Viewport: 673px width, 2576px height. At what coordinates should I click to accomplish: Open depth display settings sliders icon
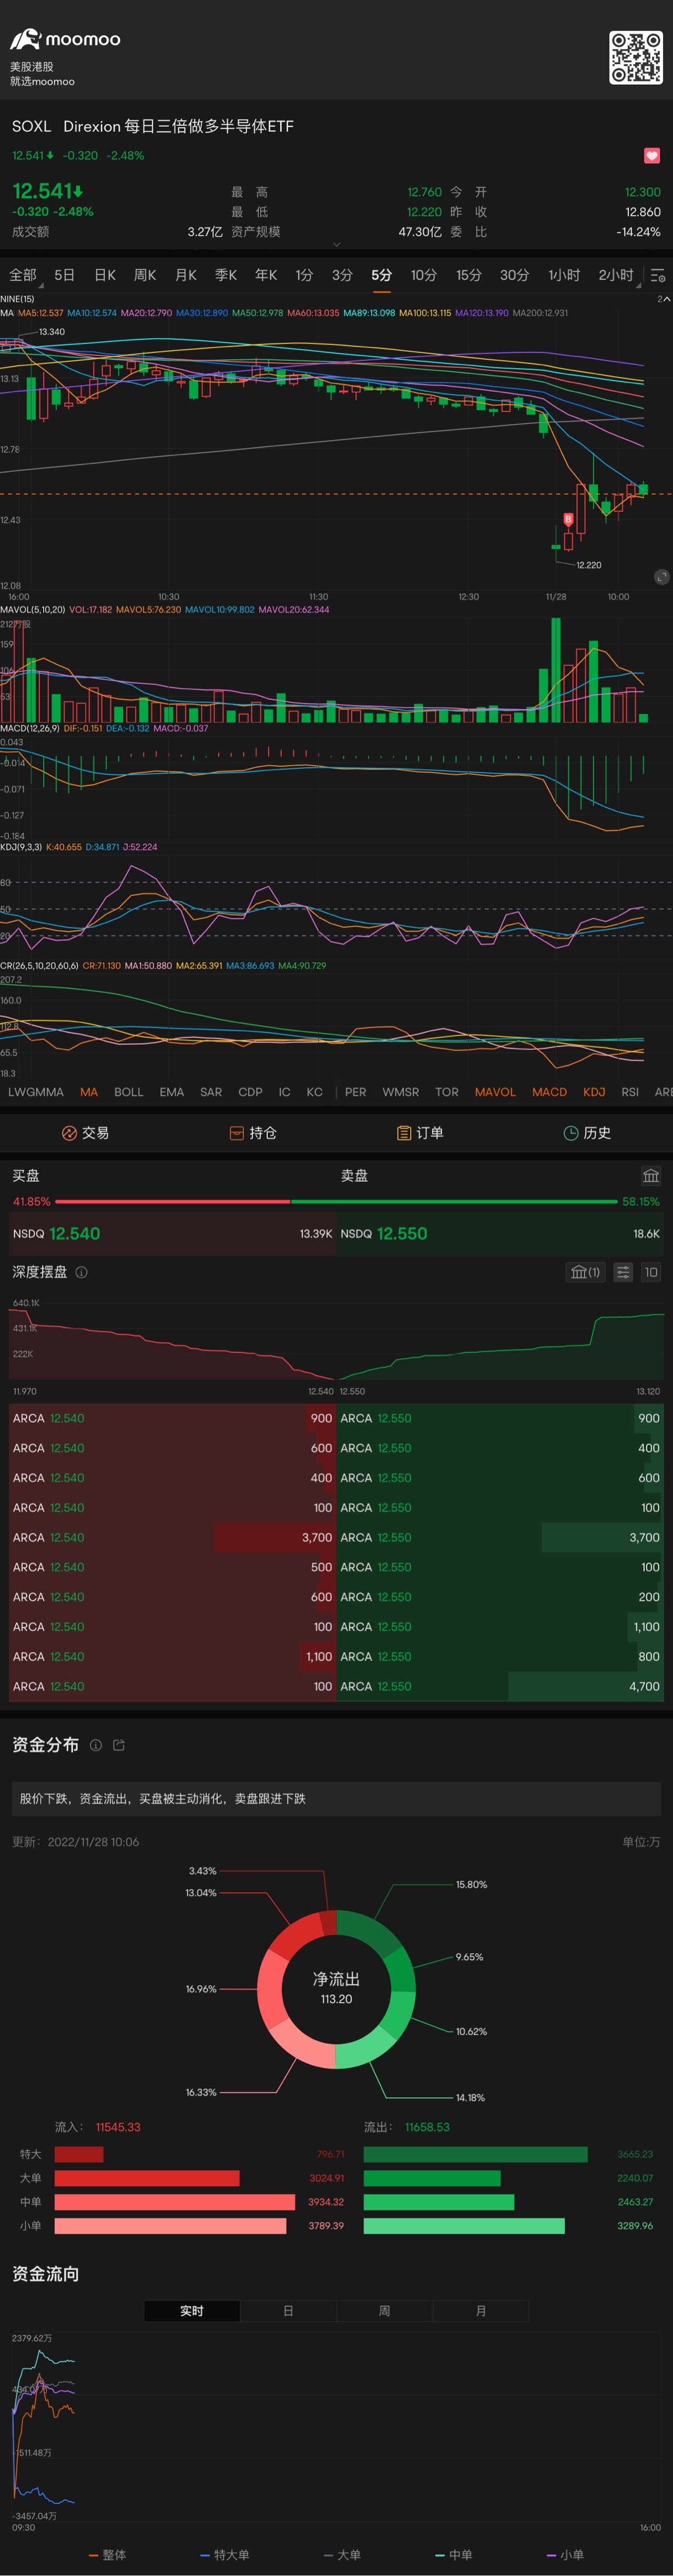pos(623,1272)
